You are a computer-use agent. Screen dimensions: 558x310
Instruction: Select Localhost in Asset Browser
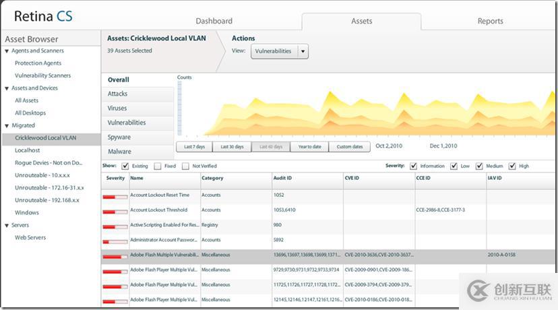pyautogui.click(x=28, y=150)
